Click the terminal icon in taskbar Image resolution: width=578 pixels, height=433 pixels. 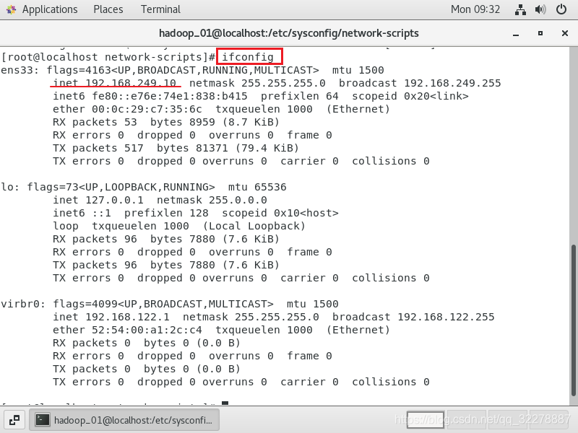pyautogui.click(x=43, y=420)
